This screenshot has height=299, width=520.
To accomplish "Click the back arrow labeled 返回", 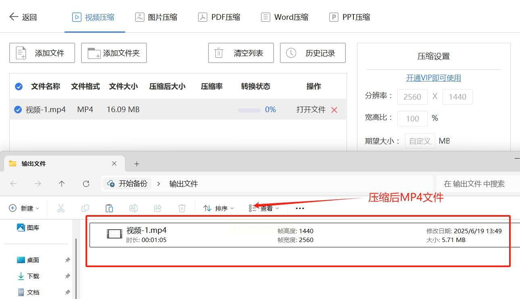I will coord(23,17).
